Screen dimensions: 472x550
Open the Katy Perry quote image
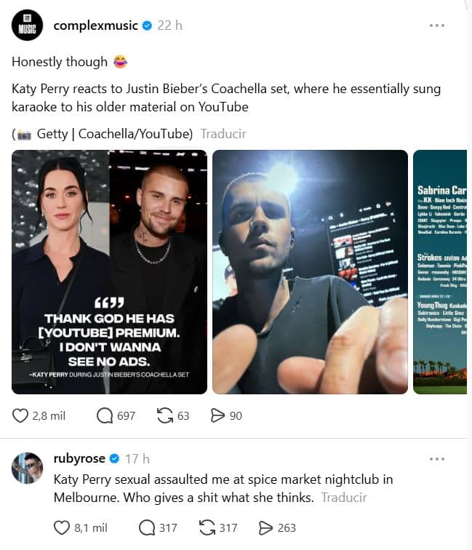click(x=109, y=272)
